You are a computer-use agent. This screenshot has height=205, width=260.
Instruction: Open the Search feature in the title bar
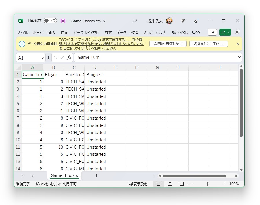135,21
